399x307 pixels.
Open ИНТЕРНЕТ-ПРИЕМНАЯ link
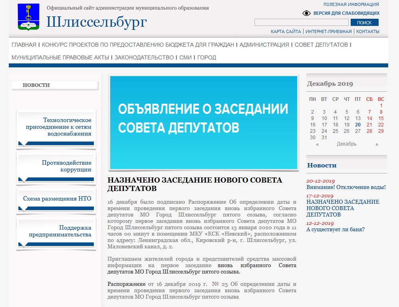point(329,31)
